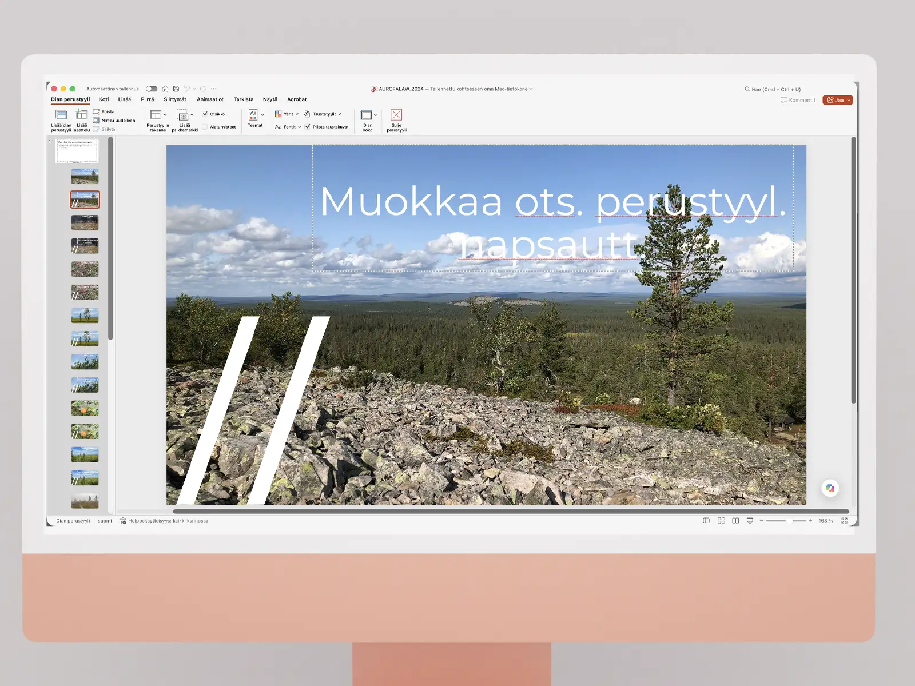Viewport: 915px width, 686px height.
Task: Click the Redo icon in title bar
Action: (203, 89)
